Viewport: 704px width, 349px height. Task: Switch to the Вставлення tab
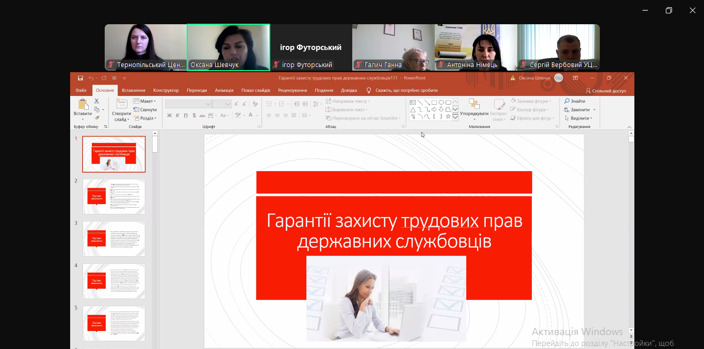coord(134,90)
